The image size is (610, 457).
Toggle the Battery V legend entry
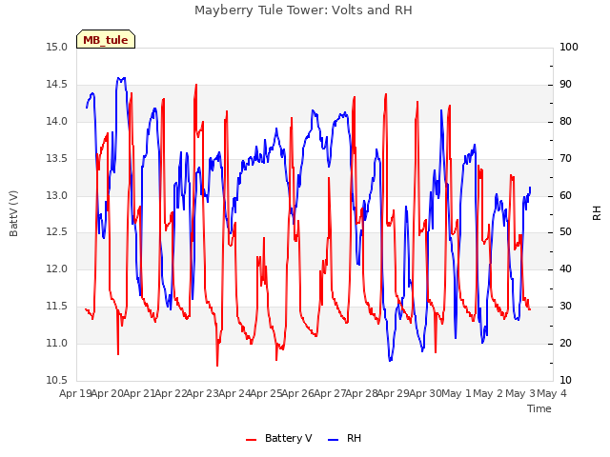click(x=279, y=438)
